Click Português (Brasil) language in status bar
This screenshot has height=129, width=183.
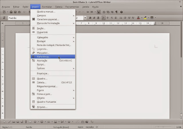[x=61, y=127]
